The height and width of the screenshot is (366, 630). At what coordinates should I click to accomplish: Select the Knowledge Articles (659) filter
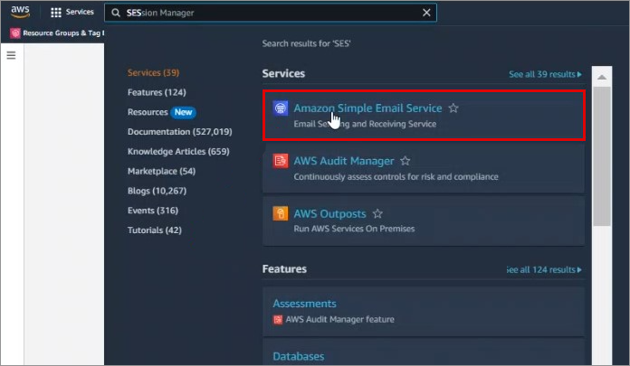coord(178,151)
